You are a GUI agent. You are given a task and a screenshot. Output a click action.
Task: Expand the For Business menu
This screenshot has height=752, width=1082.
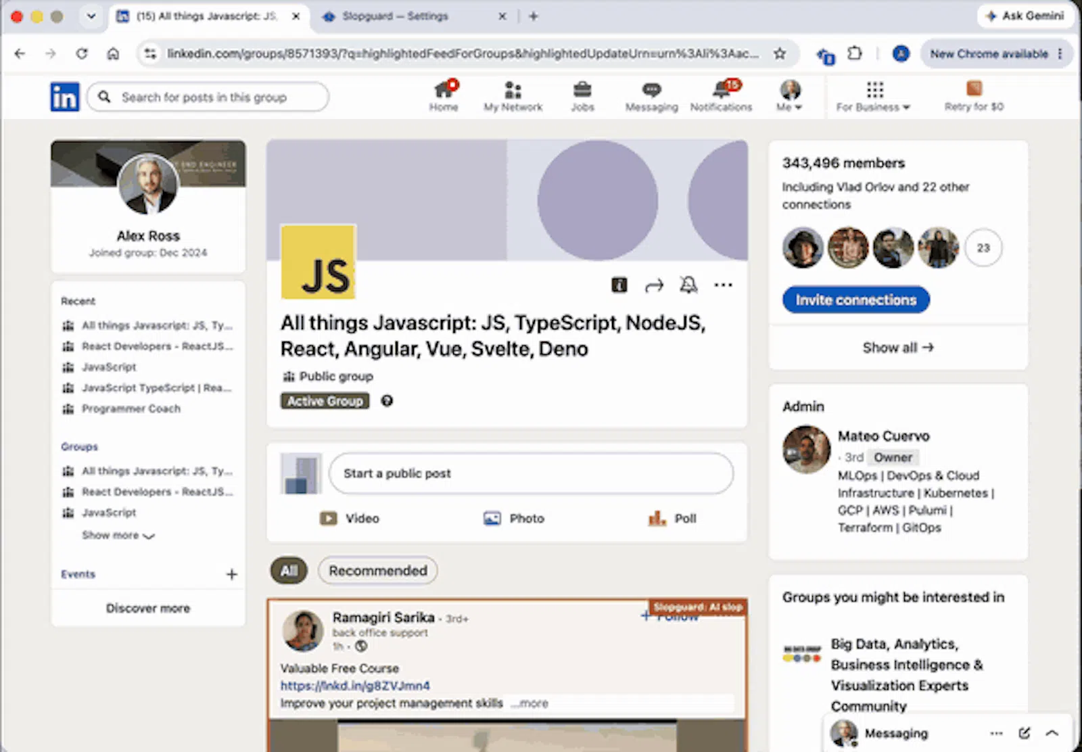(x=873, y=96)
